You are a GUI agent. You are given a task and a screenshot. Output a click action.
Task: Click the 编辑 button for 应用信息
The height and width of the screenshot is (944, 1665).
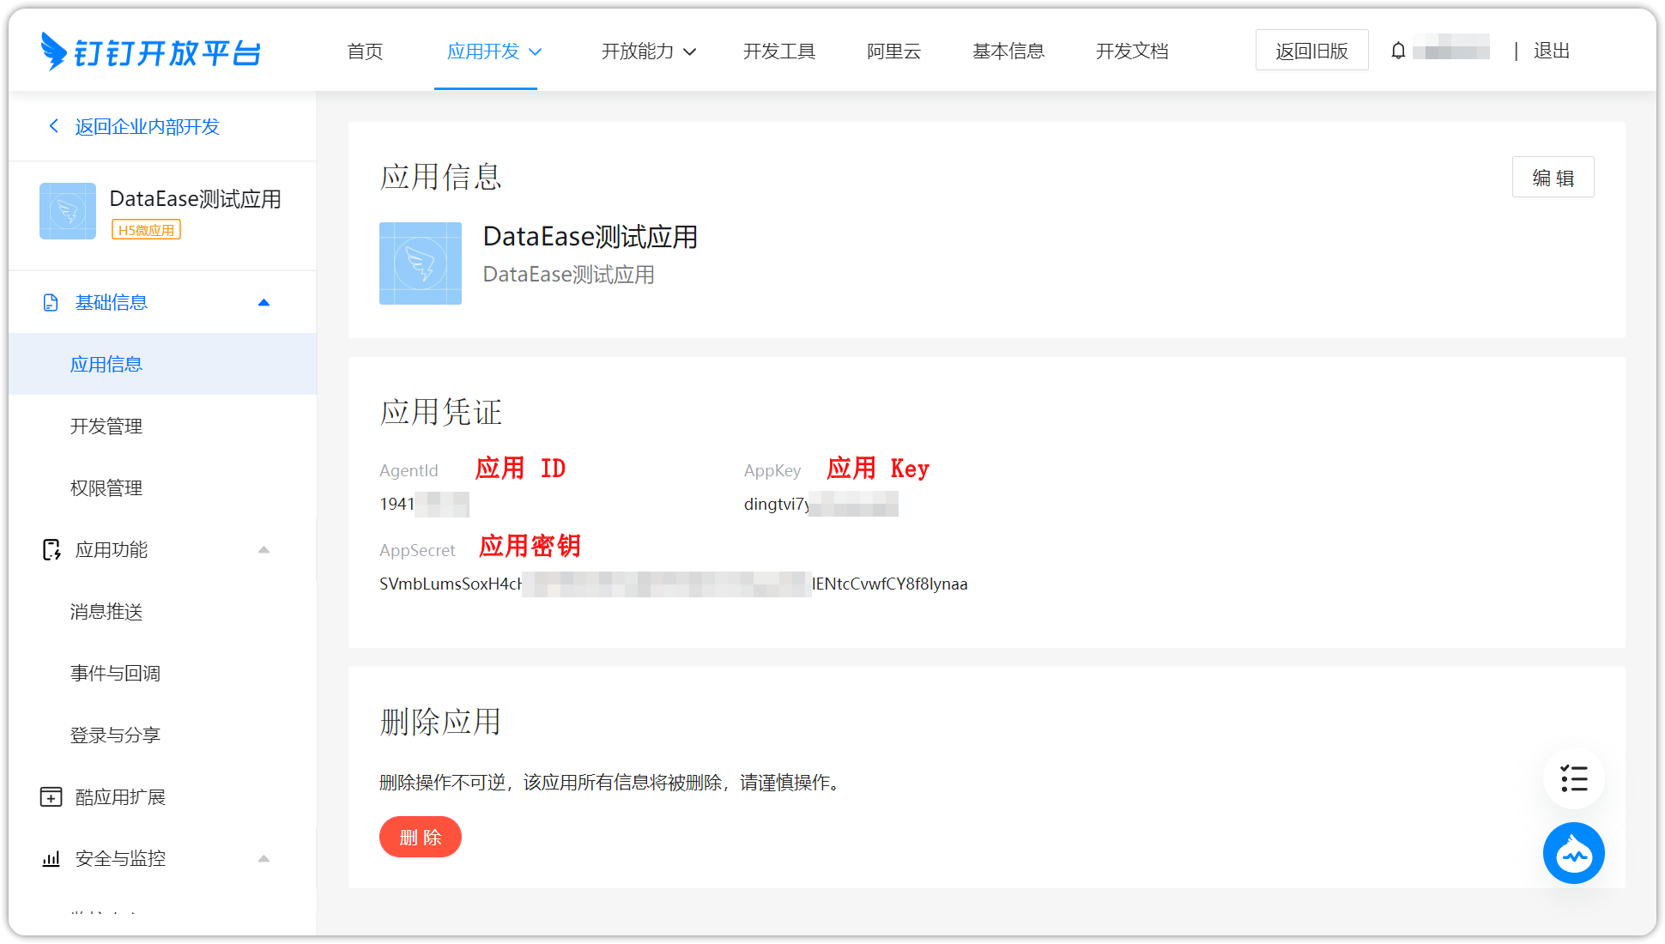click(x=1553, y=177)
